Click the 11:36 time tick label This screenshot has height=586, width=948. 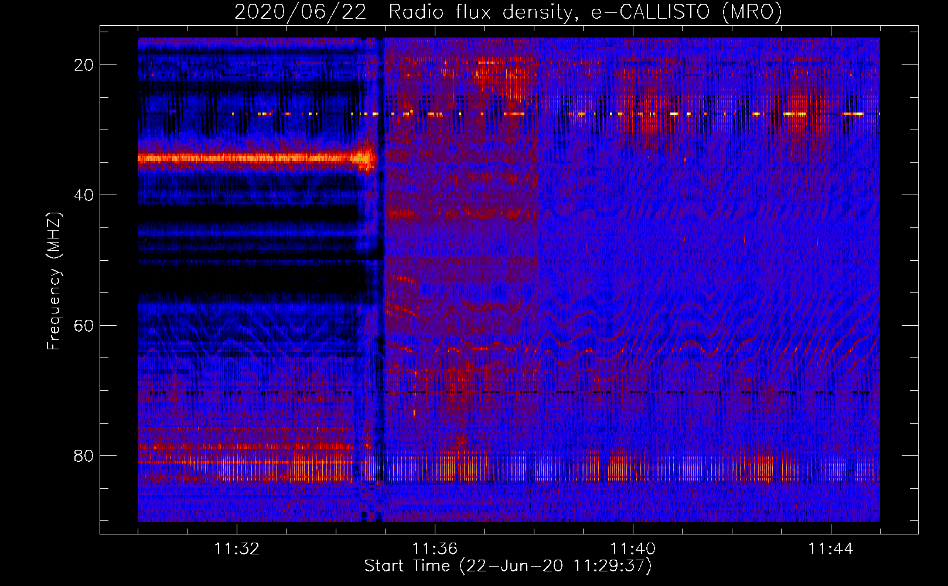(435, 549)
